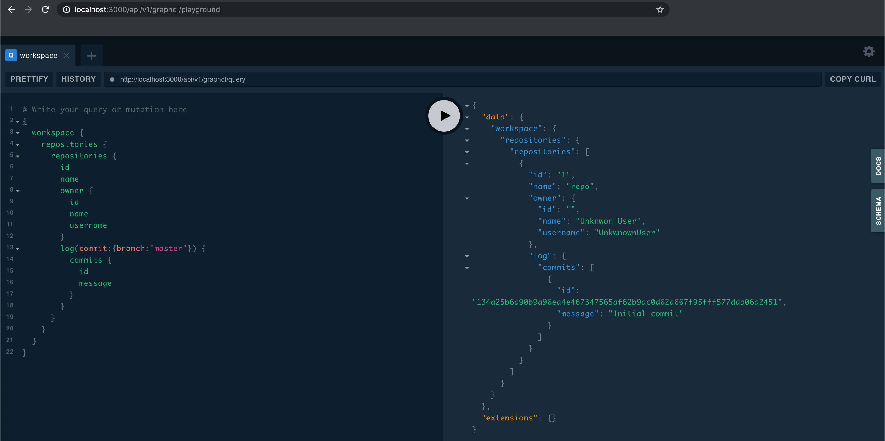Run the GraphQL query with play button
Viewport: 885px width, 441px height.
(444, 116)
